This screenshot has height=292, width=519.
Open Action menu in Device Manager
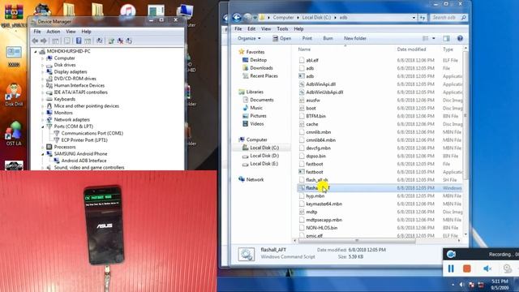[53, 32]
